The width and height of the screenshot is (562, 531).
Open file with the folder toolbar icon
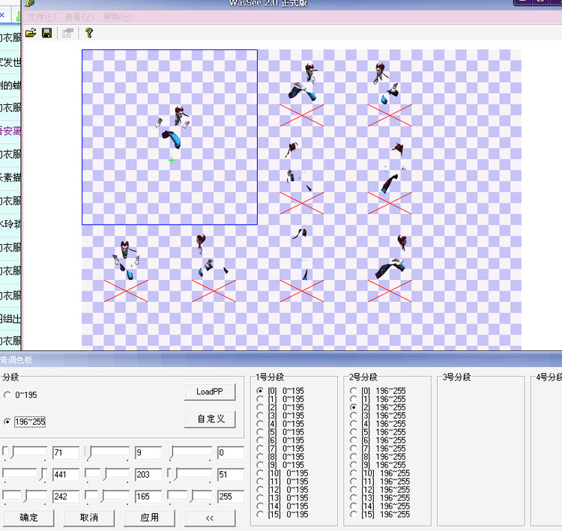(x=31, y=33)
